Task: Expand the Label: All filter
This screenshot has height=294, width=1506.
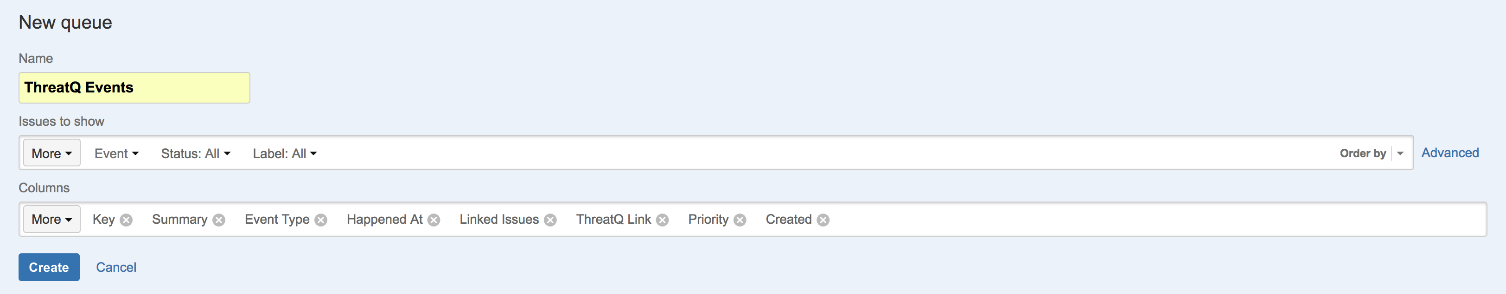Action: (x=285, y=153)
